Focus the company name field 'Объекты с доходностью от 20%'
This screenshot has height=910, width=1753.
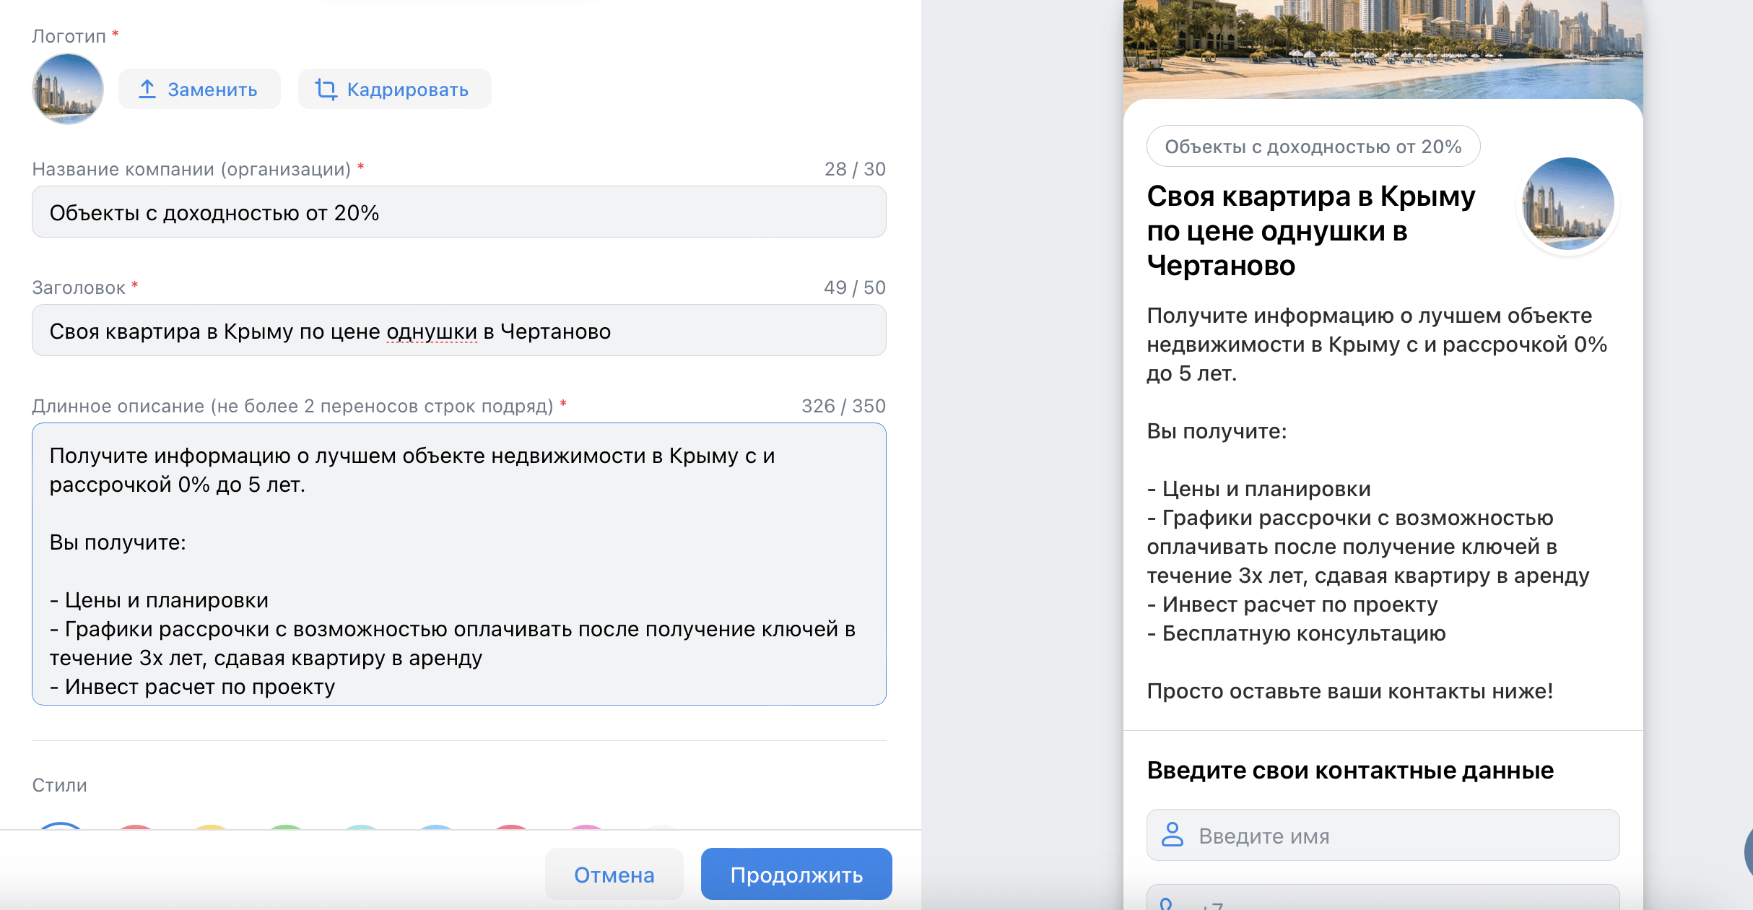click(459, 212)
